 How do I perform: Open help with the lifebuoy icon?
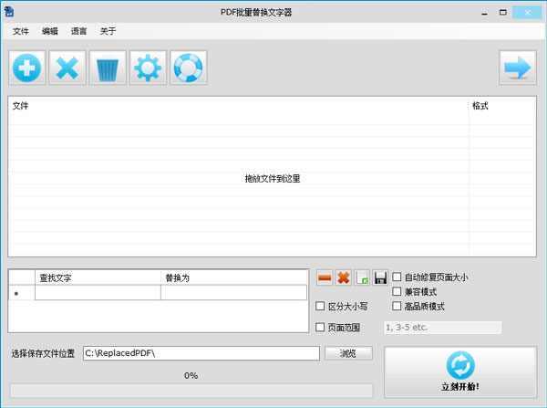[189, 68]
